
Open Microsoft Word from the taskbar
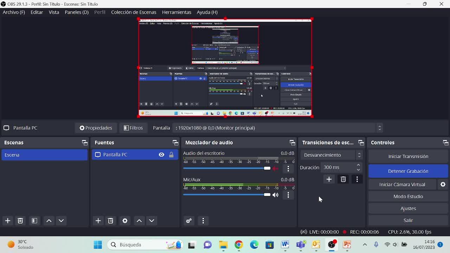point(285,245)
